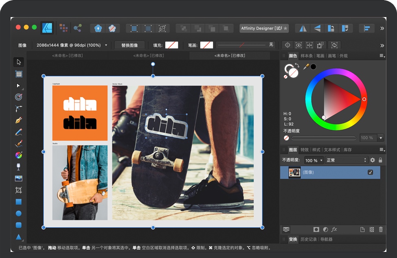
Task: Choose the Crop tool
Action: pyautogui.click(x=18, y=190)
